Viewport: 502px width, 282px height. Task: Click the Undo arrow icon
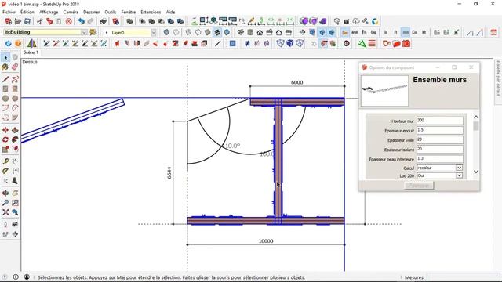coord(82,21)
